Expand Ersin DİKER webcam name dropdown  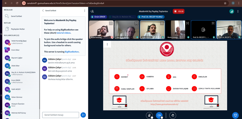coord(152,37)
